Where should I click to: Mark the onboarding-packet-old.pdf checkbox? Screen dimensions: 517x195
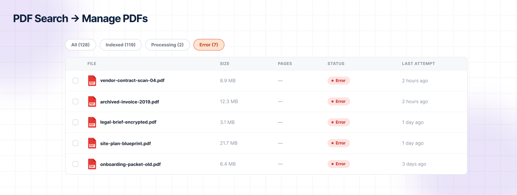pos(76,164)
